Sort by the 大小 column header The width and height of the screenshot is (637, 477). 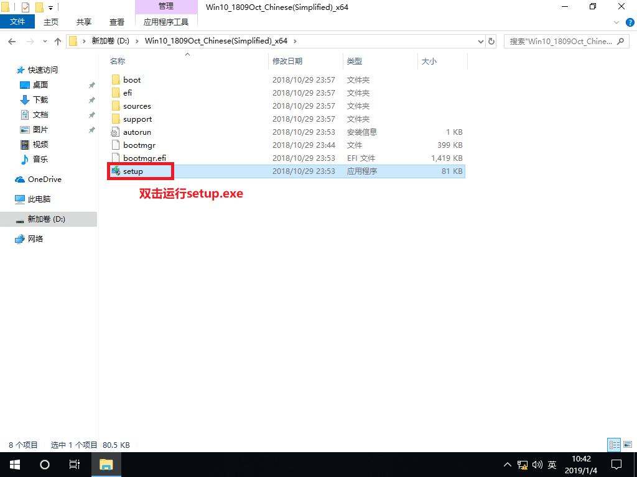[x=429, y=61]
